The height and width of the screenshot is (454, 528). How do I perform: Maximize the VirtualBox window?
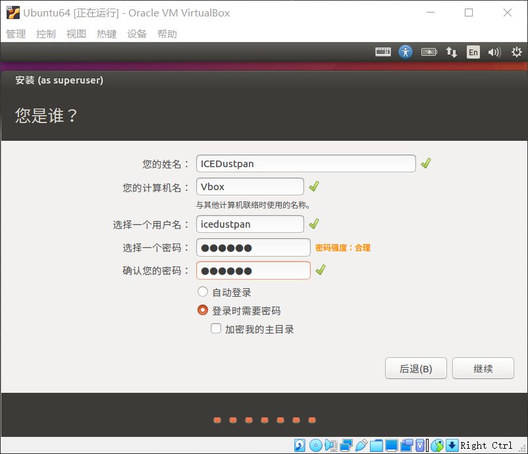pyautogui.click(x=468, y=13)
